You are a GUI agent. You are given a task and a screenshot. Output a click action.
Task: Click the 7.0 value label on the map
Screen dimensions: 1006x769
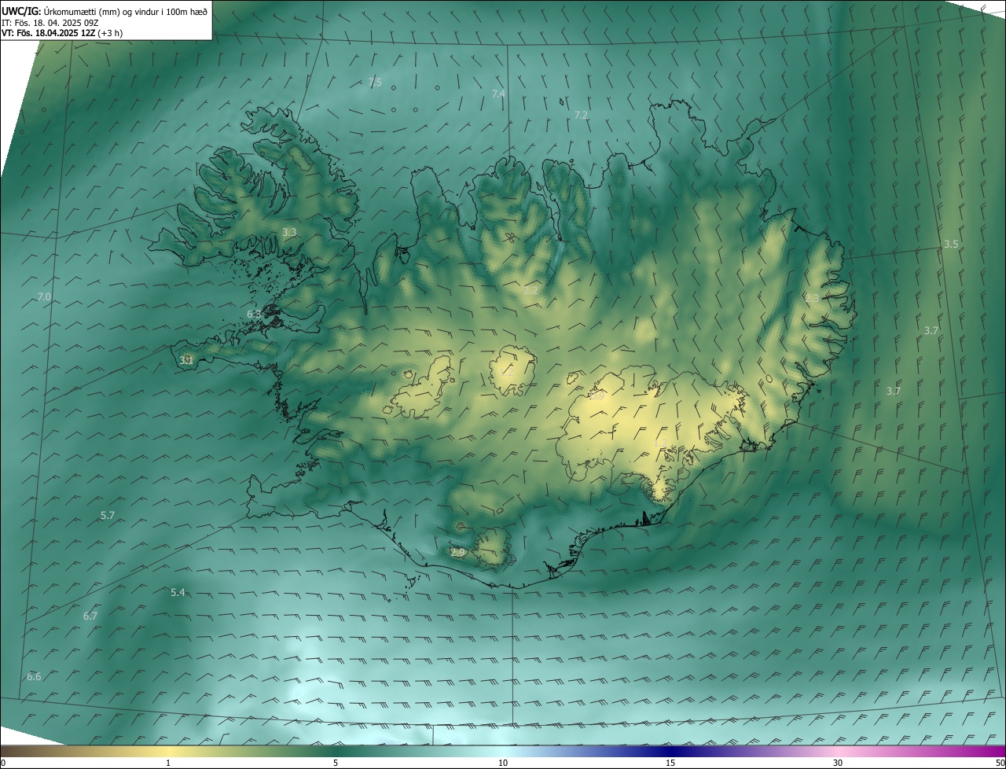click(44, 296)
